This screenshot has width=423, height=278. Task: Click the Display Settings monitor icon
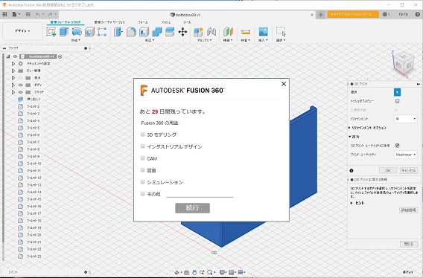click(x=222, y=272)
